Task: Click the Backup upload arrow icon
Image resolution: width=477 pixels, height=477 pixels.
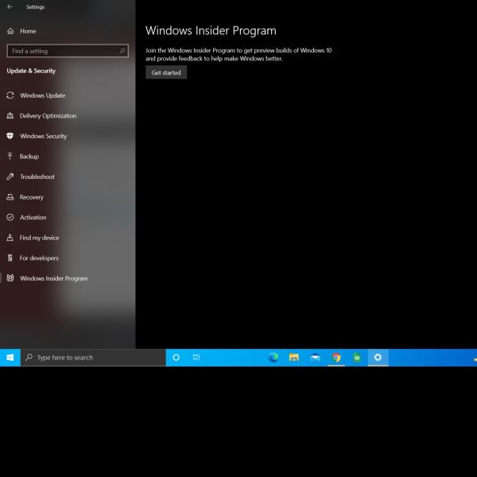Action: point(10,157)
